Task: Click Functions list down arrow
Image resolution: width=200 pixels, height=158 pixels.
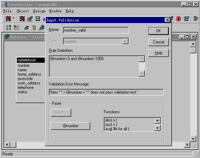Action: coord(157,128)
